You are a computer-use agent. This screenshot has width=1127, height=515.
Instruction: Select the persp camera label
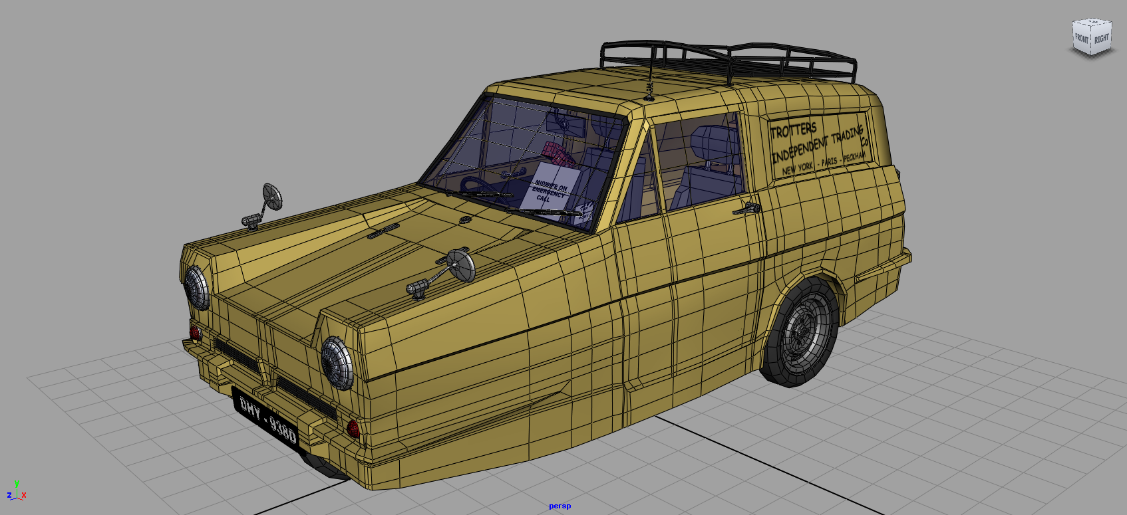click(x=560, y=506)
